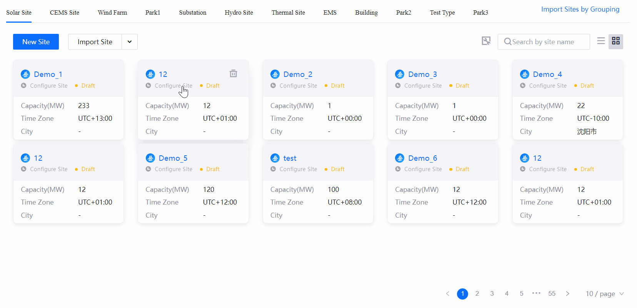Open the Wind Farm tab

[112, 13]
